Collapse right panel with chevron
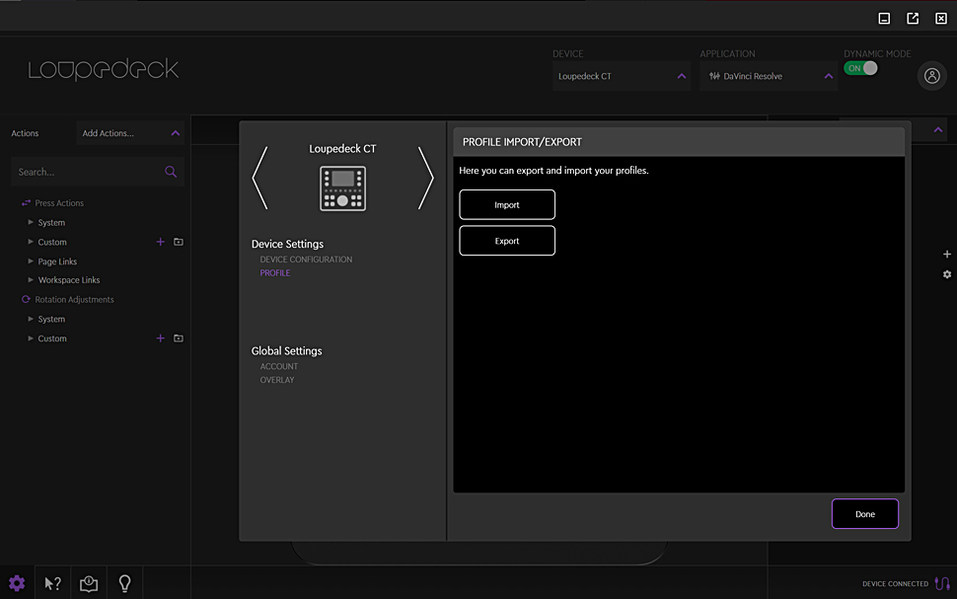The image size is (957, 599). (x=938, y=130)
